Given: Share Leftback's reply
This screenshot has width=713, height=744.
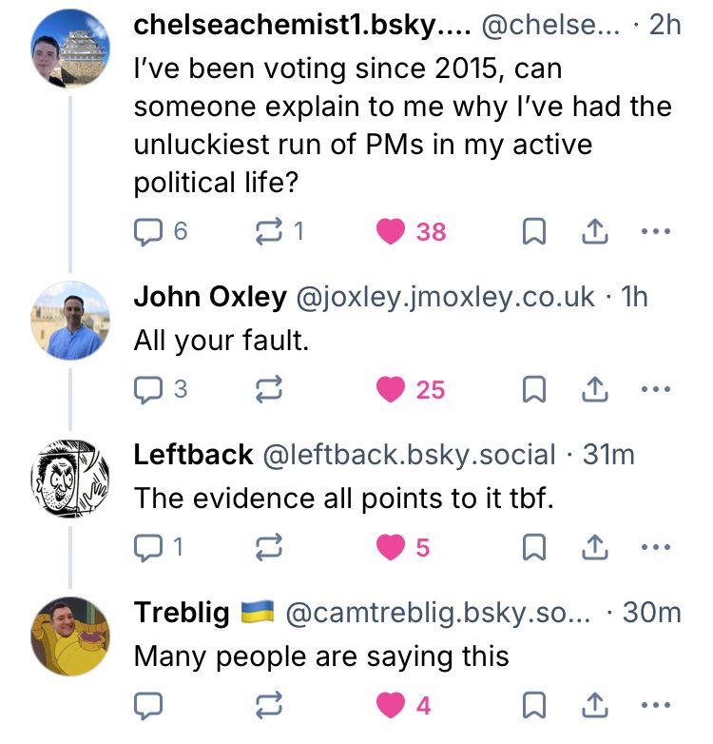Looking at the screenshot, I should (595, 547).
